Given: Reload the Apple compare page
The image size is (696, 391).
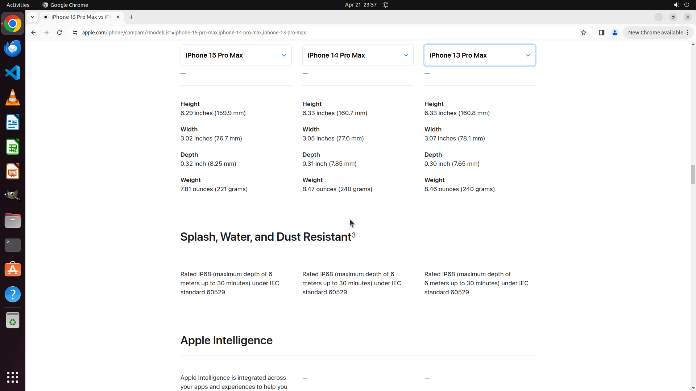Looking at the screenshot, I should coord(59,33).
